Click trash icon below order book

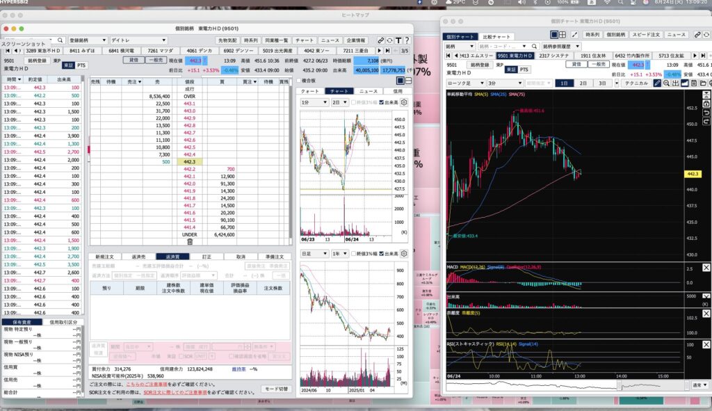(x=190, y=241)
